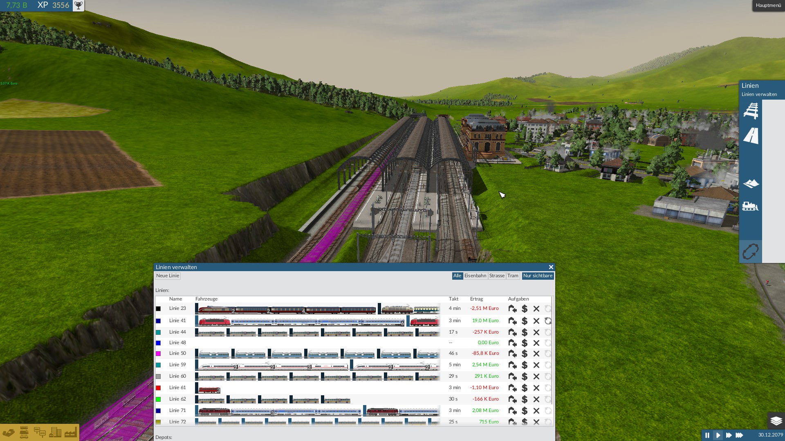Set game to fastest speed
Viewport: 785px width, 441px height.
click(739, 435)
